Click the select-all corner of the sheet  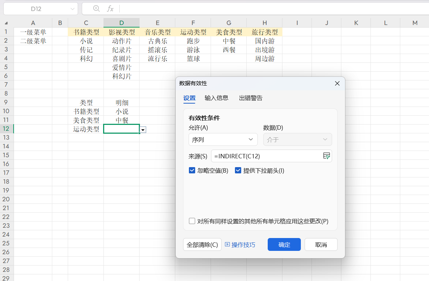pyautogui.click(x=6, y=23)
